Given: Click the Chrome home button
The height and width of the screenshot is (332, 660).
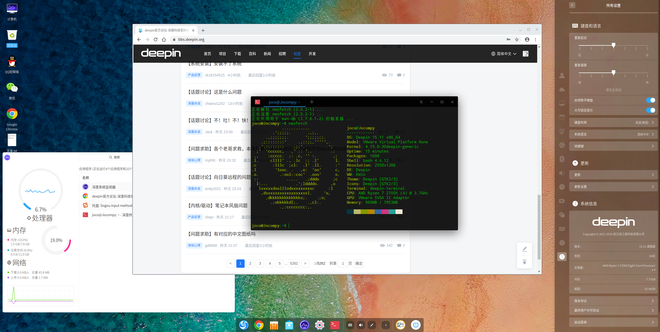Looking at the screenshot, I should pos(164,39).
